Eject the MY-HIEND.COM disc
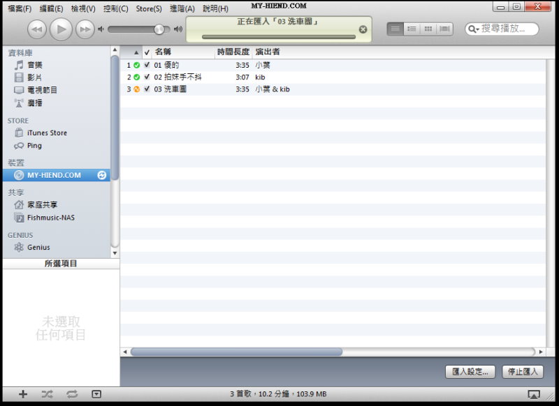This screenshot has height=406, width=559. click(102, 175)
